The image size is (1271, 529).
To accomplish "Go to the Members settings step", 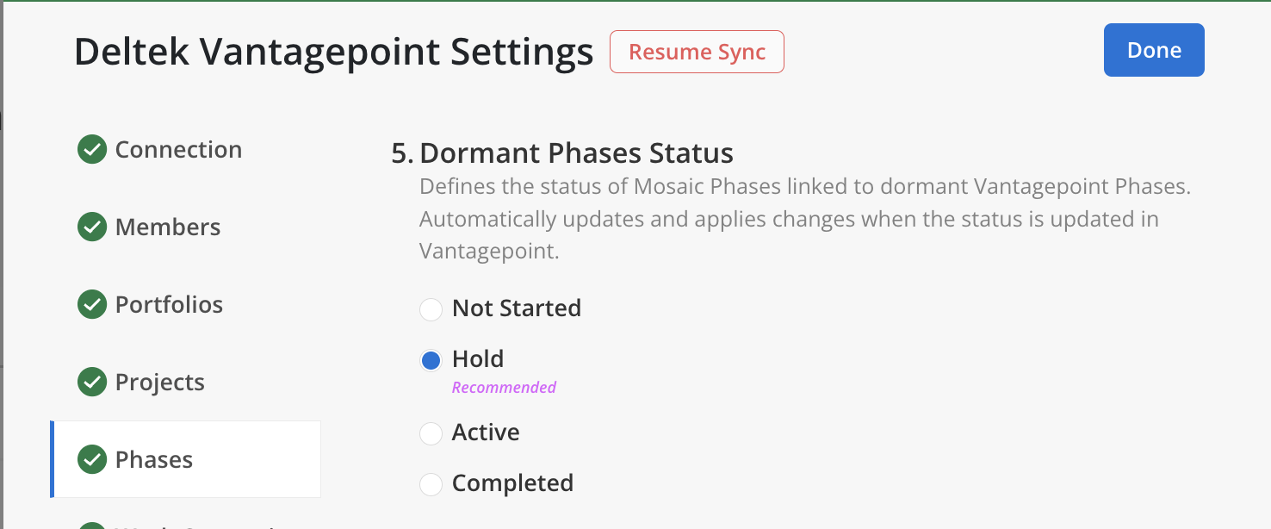I will click(168, 227).
